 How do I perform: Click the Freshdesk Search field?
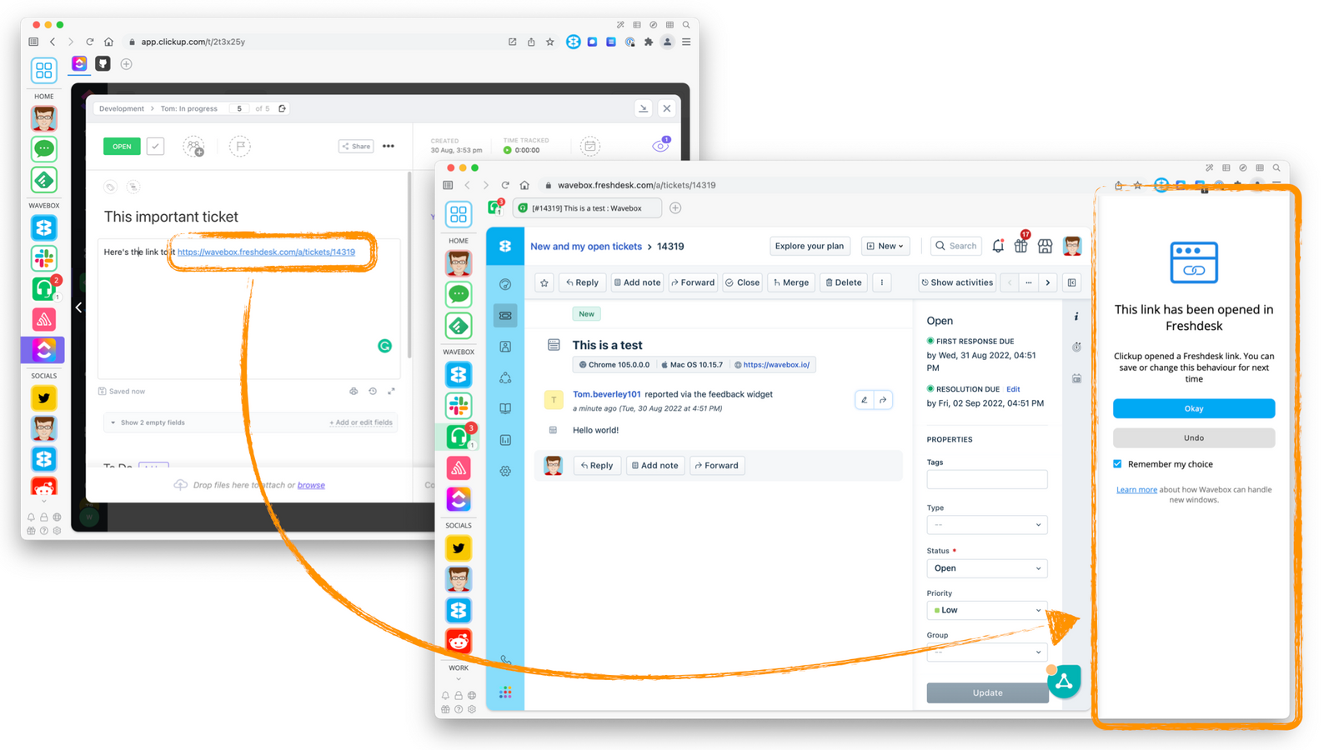click(955, 246)
